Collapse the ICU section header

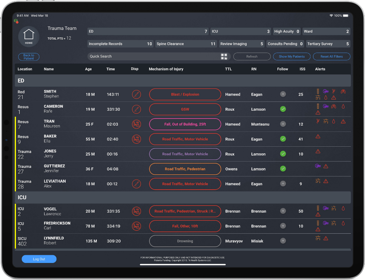(182, 197)
